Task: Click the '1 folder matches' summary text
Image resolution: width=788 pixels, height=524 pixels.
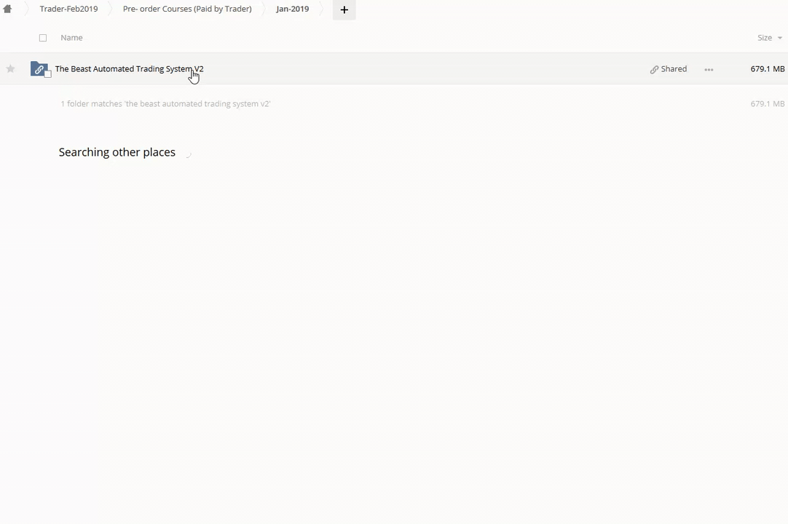Action: (x=165, y=104)
